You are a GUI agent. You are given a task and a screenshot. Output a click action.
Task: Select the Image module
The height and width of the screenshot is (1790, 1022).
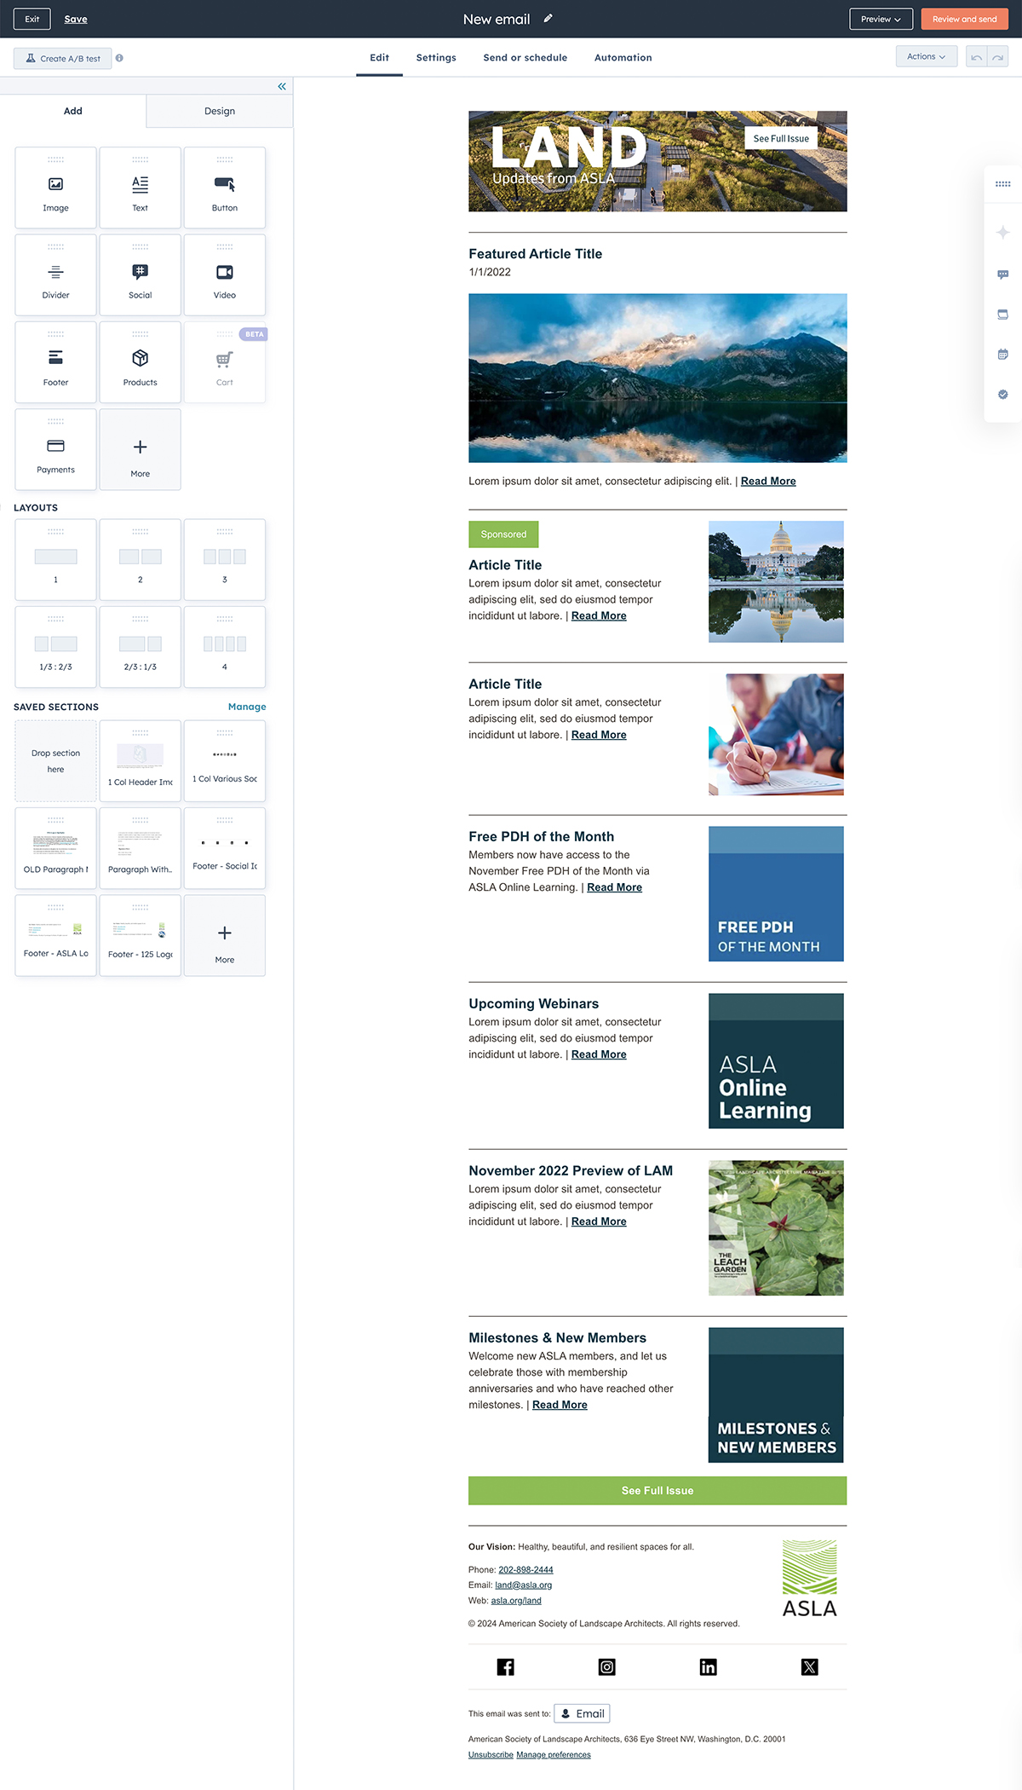pyautogui.click(x=55, y=188)
